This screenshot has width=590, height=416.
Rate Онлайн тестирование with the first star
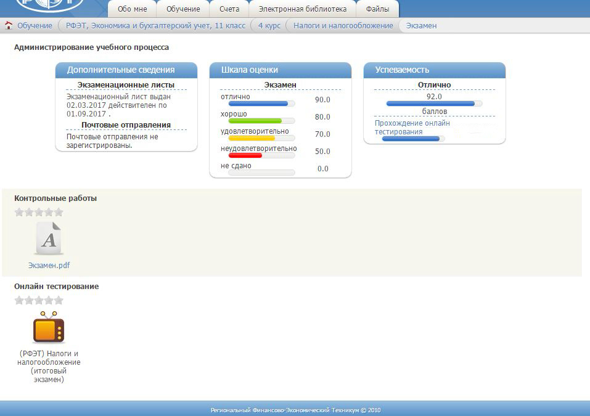[x=19, y=301]
